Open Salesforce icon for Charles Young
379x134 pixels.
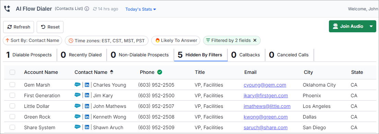click(78, 85)
